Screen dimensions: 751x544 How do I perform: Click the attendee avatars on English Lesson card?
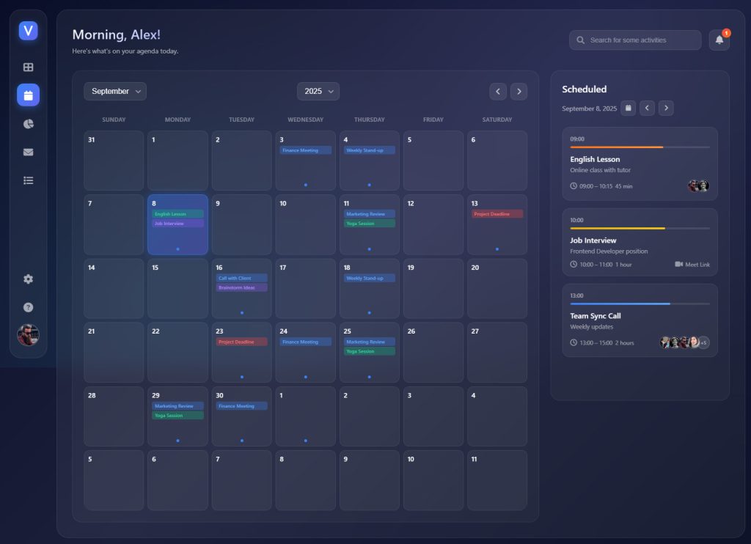coord(698,185)
